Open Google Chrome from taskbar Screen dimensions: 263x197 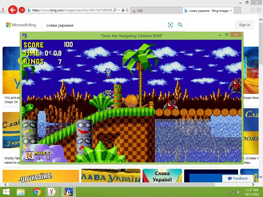37,192
